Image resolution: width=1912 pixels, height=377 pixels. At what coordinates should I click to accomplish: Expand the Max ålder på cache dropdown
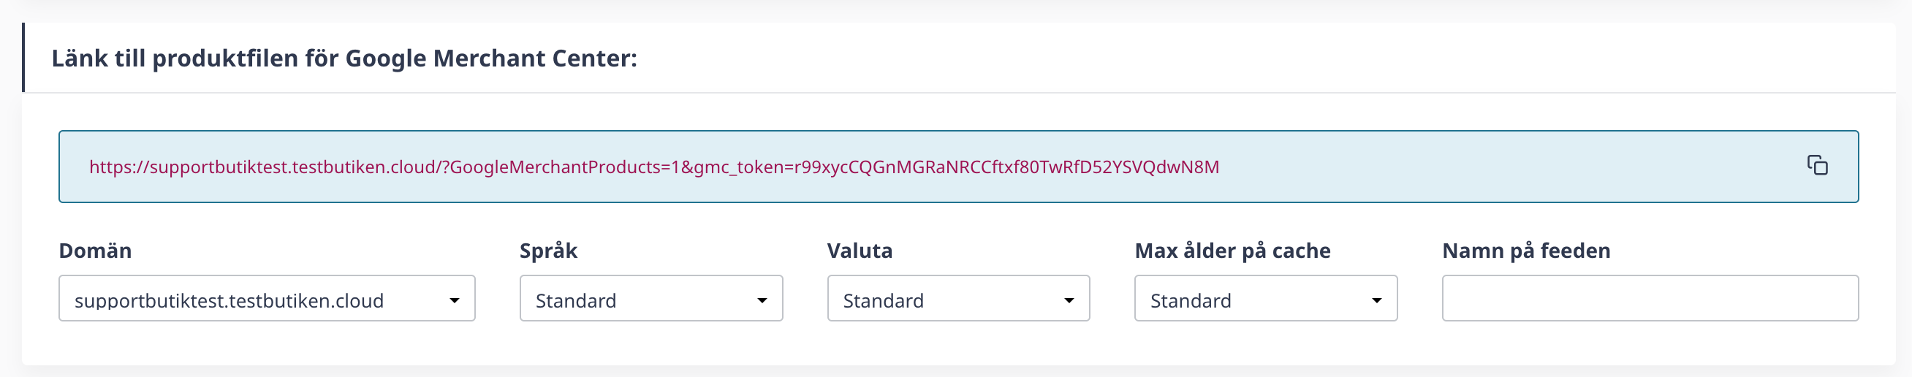click(x=1265, y=298)
